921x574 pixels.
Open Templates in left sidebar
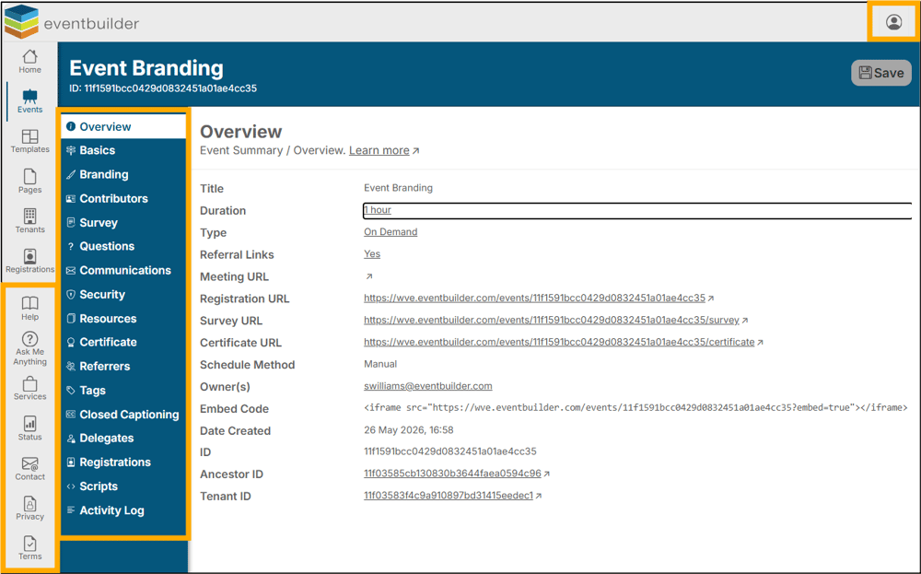30,142
